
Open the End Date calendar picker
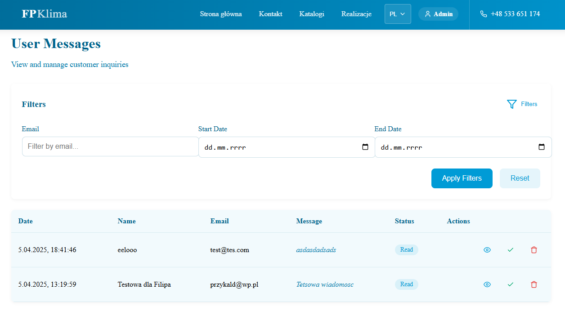(x=541, y=147)
